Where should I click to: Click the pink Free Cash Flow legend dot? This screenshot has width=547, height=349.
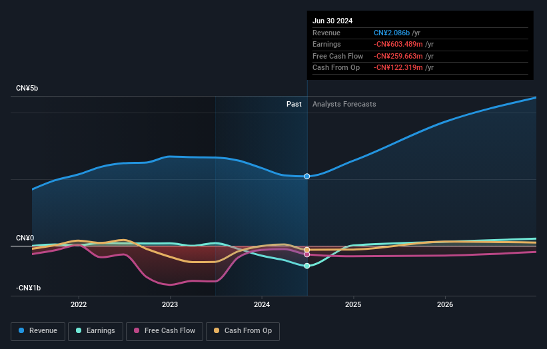pyautogui.click(x=137, y=330)
